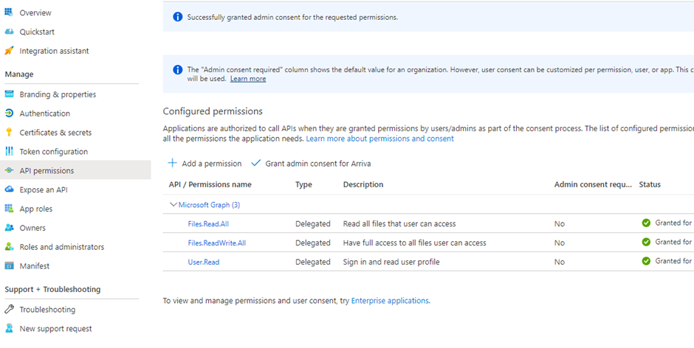Sort by API / Permissions name column
This screenshot has height=348, width=694.
tap(210, 184)
